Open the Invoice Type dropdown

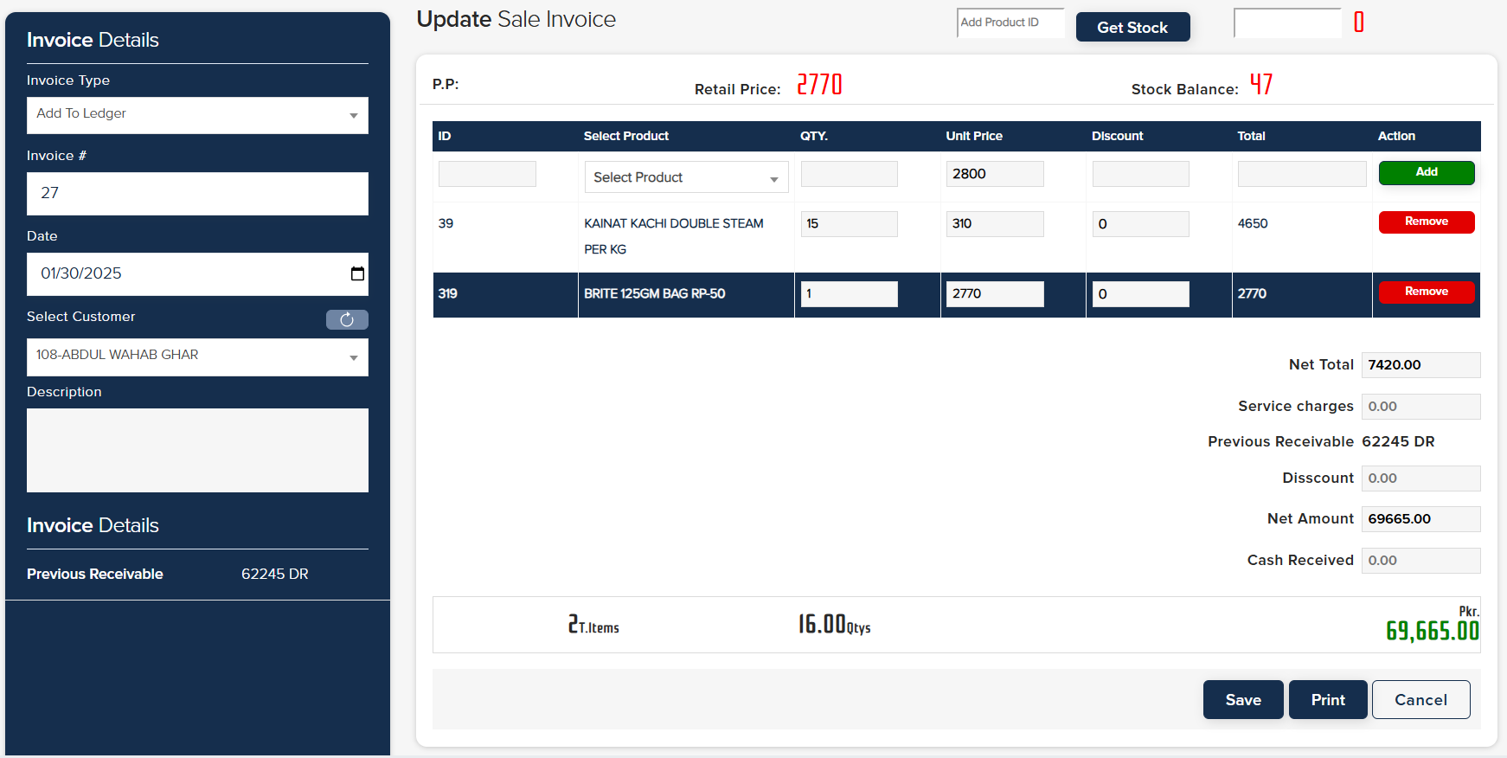197,115
